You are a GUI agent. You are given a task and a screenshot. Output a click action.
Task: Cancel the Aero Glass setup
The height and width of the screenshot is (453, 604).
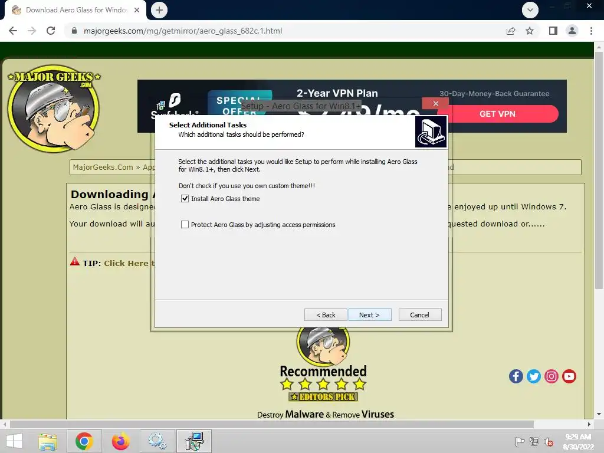(419, 315)
